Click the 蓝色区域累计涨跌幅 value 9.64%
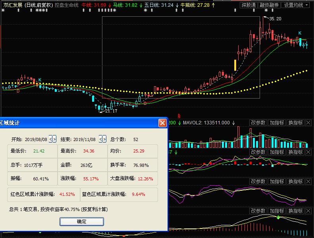314x238 pixels. (139, 194)
